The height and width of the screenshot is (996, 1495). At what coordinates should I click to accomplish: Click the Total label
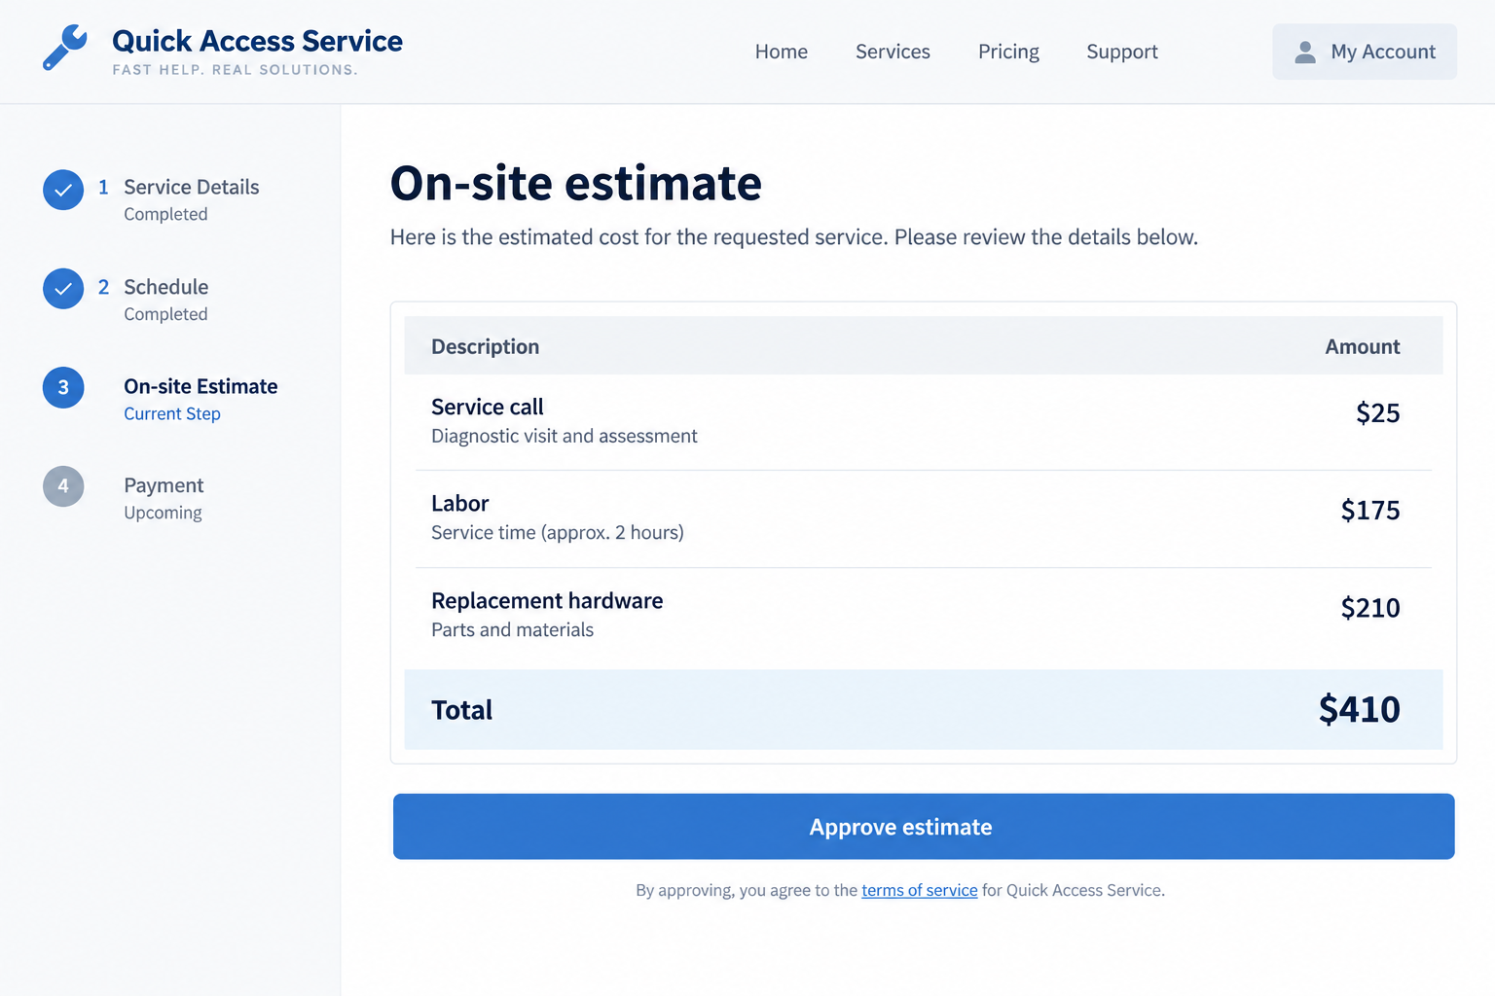tap(462, 710)
